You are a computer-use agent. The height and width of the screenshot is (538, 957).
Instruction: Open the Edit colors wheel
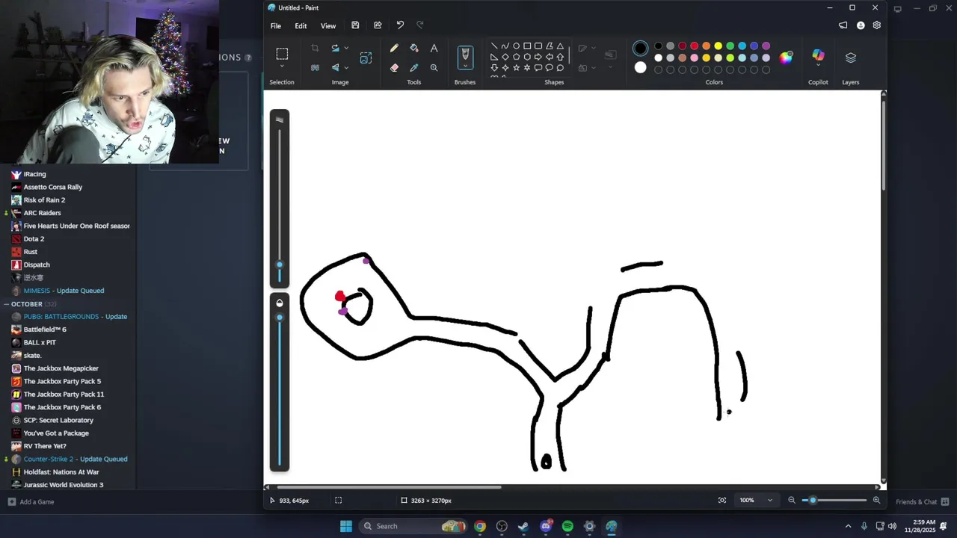click(786, 58)
